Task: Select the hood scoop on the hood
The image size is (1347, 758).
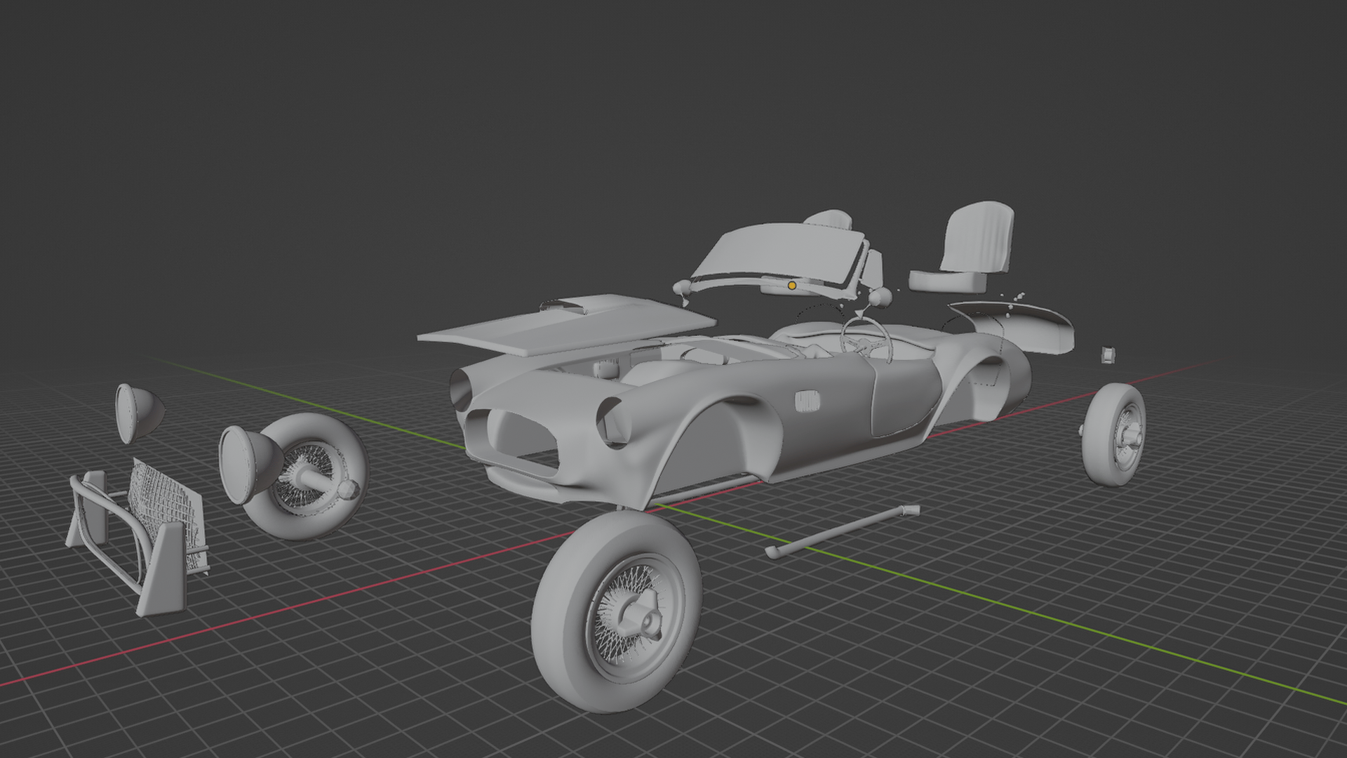Action: click(565, 305)
